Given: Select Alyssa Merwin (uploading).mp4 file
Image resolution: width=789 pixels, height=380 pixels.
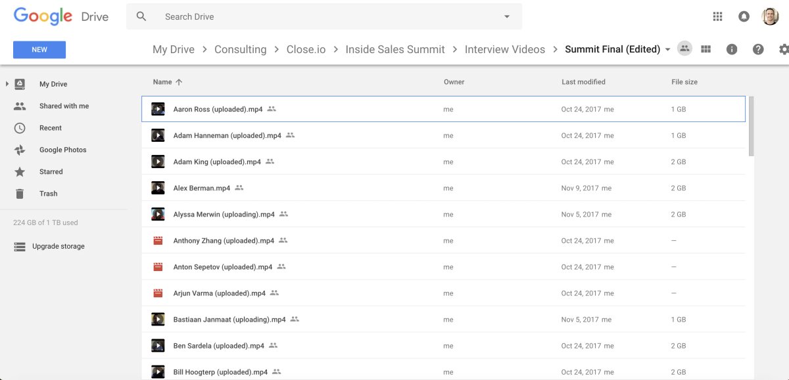Looking at the screenshot, I should click(443, 214).
